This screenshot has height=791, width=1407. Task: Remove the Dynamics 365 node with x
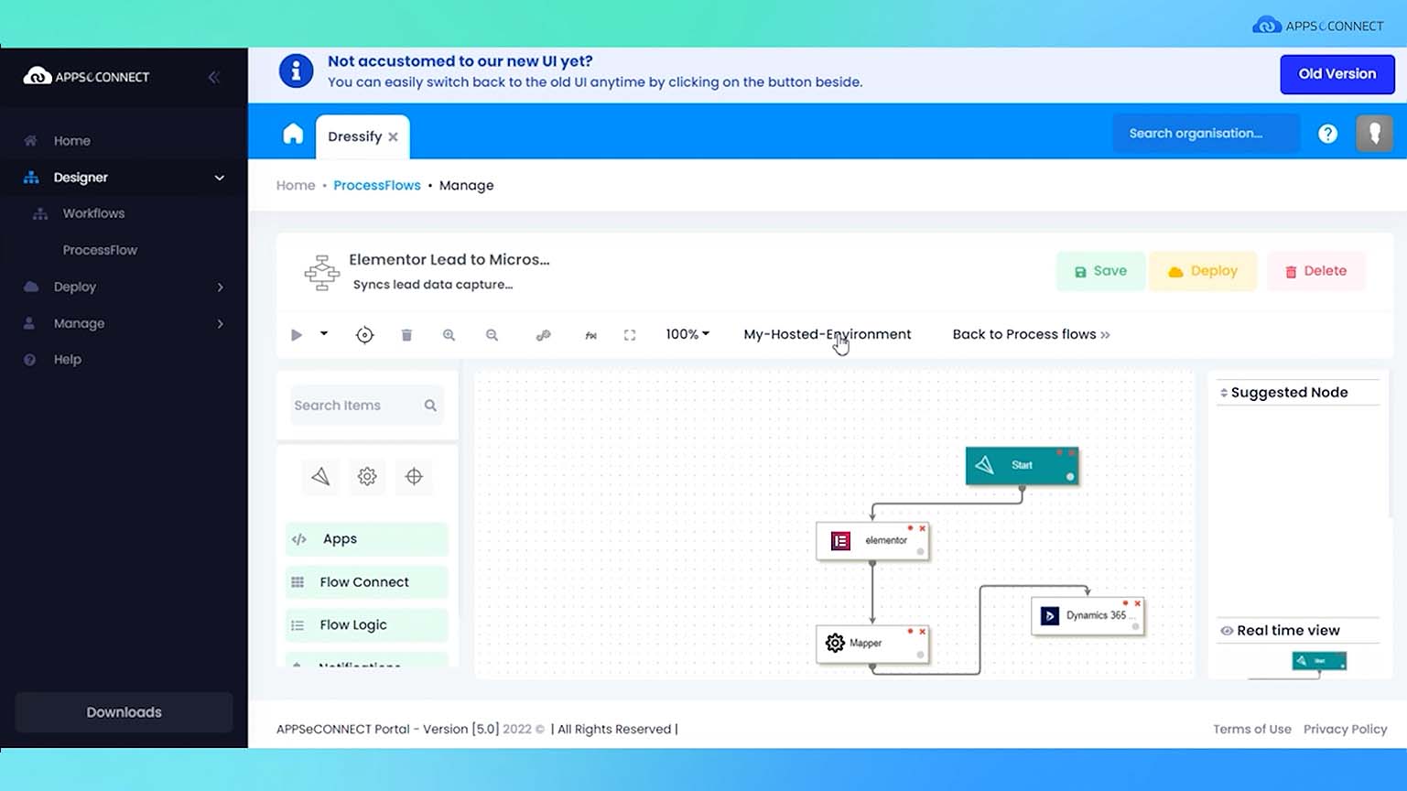tap(1138, 603)
